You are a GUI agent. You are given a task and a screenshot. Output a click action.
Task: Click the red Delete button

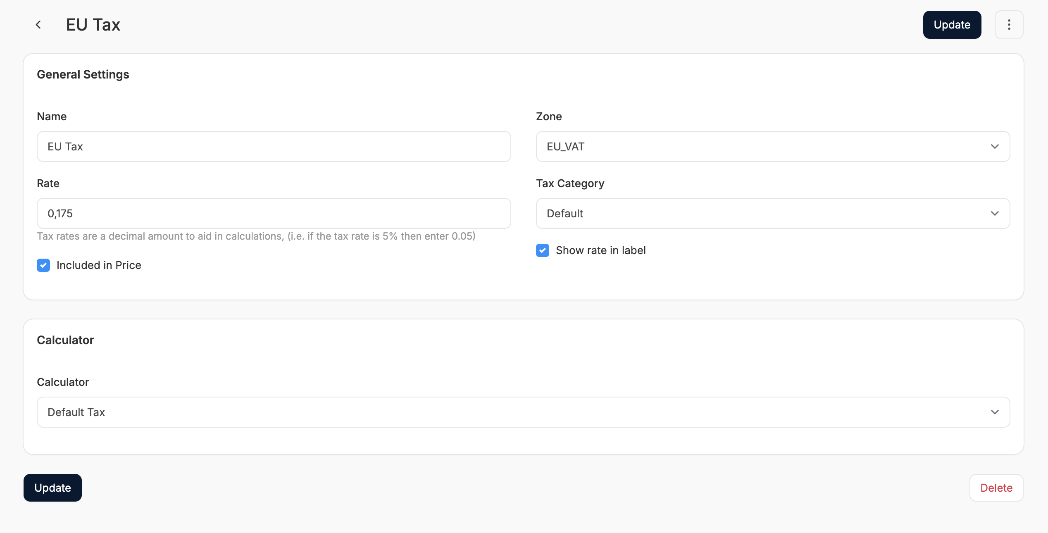coord(996,488)
